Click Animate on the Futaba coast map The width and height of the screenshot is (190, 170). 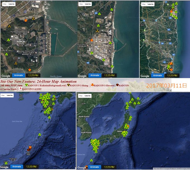(x=157, y=75)
